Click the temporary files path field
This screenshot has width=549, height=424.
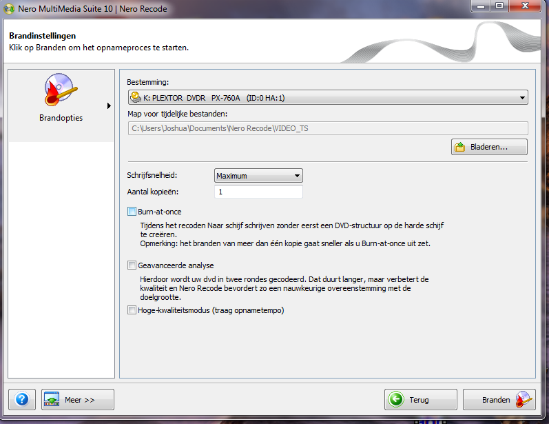point(328,128)
